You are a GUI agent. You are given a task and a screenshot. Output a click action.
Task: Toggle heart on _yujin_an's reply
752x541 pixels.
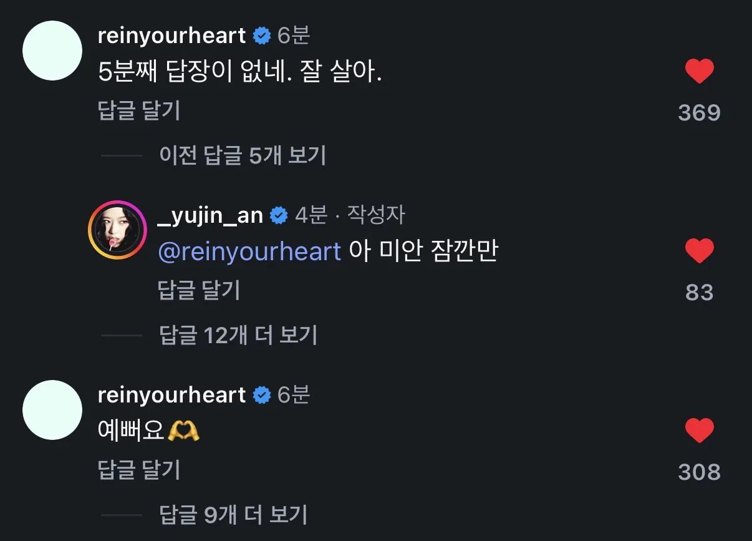coord(699,251)
